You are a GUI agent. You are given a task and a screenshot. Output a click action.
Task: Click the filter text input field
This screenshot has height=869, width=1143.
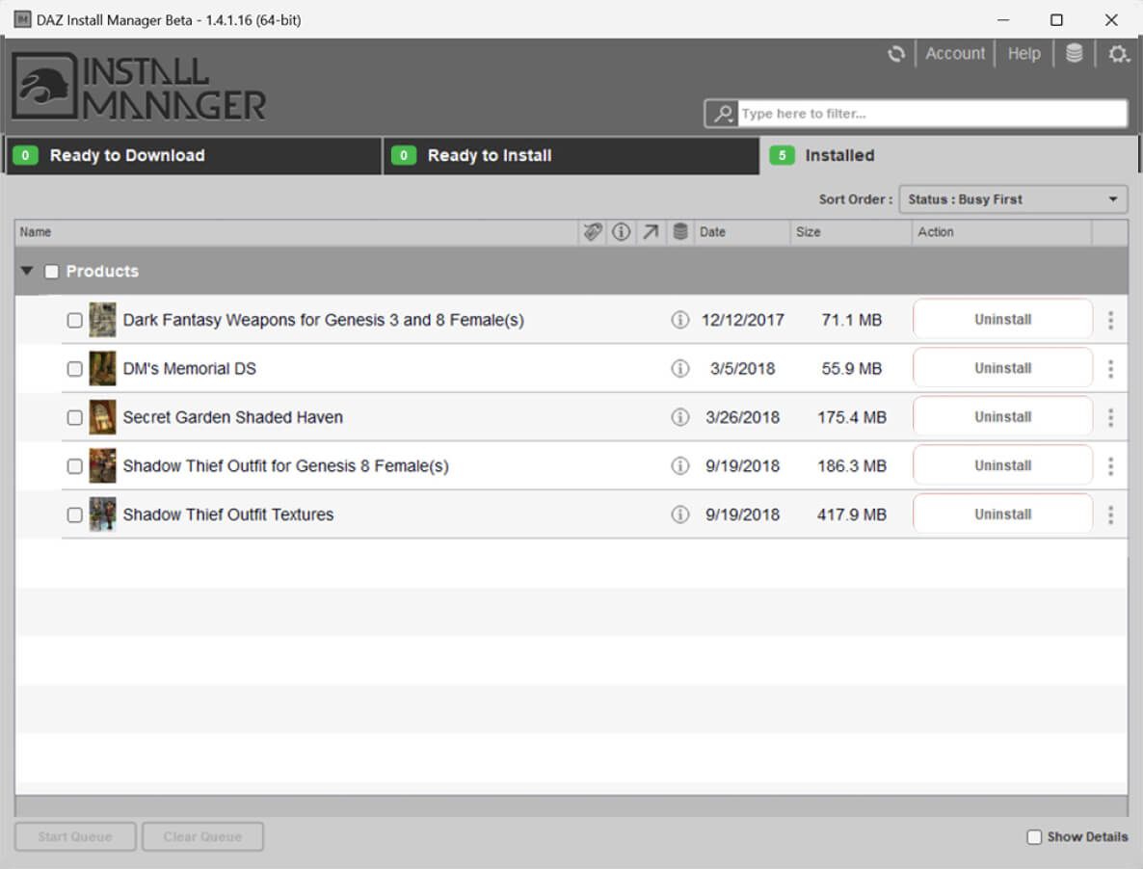tap(932, 114)
